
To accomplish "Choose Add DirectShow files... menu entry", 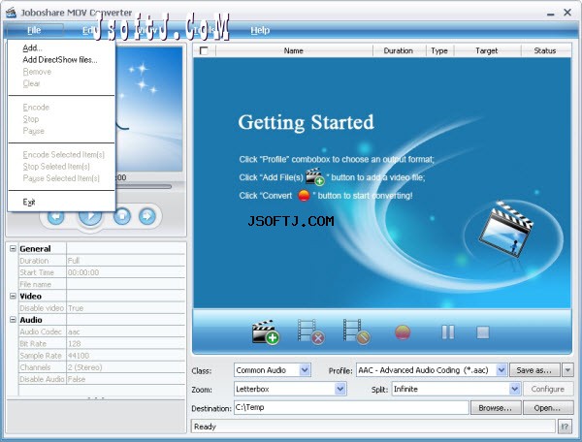I will tap(60, 60).
